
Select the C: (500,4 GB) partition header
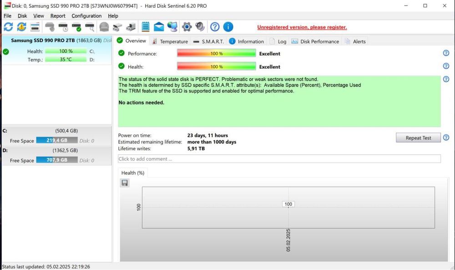click(57, 131)
